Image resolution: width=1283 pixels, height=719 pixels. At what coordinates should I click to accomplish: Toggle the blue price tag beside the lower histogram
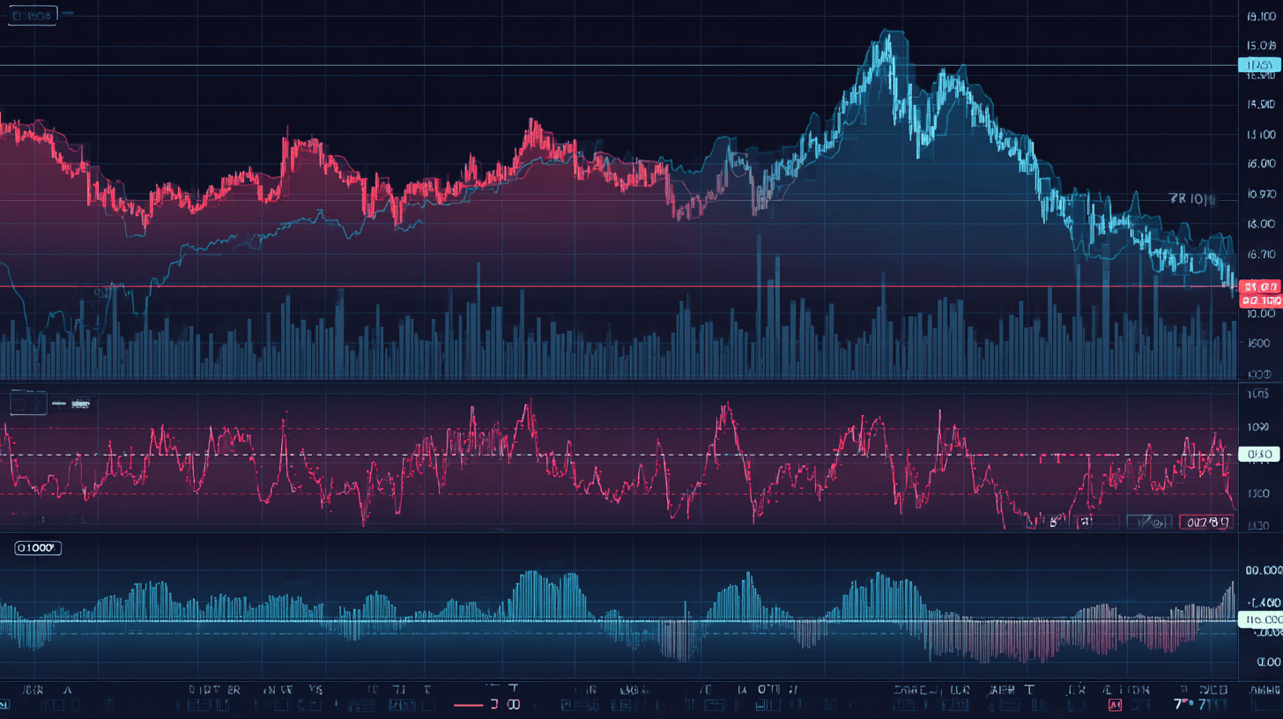coord(1258,619)
